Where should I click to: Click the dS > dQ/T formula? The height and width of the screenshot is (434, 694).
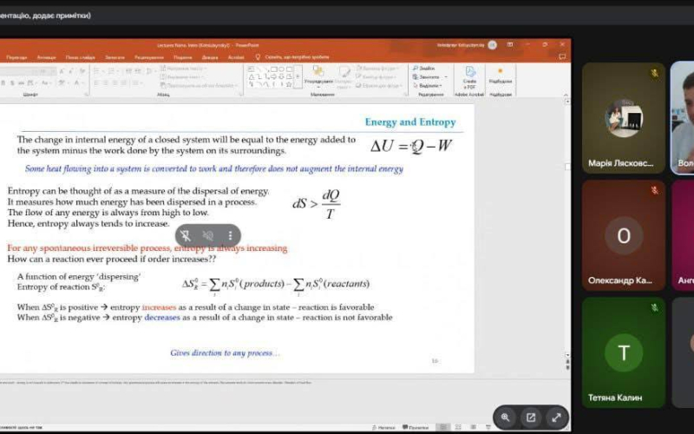[x=316, y=204]
